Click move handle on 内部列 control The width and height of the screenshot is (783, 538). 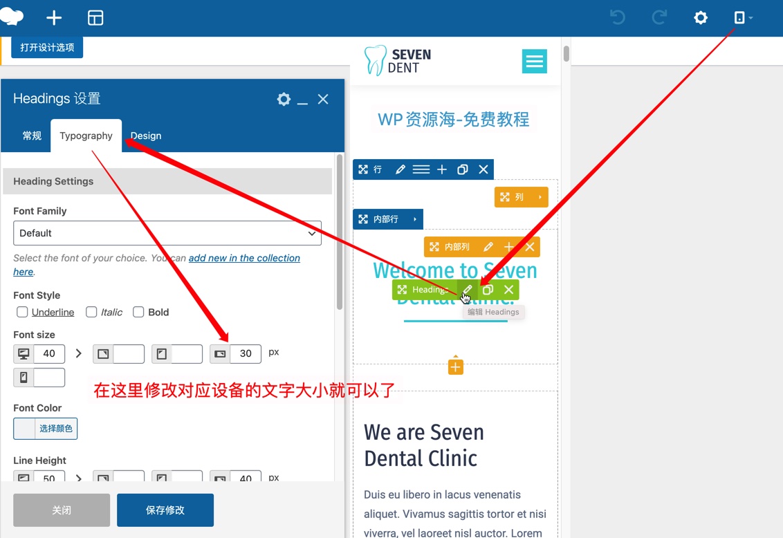coord(434,247)
